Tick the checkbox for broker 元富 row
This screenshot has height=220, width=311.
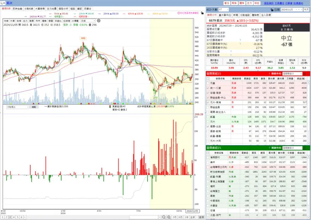tap(208, 83)
